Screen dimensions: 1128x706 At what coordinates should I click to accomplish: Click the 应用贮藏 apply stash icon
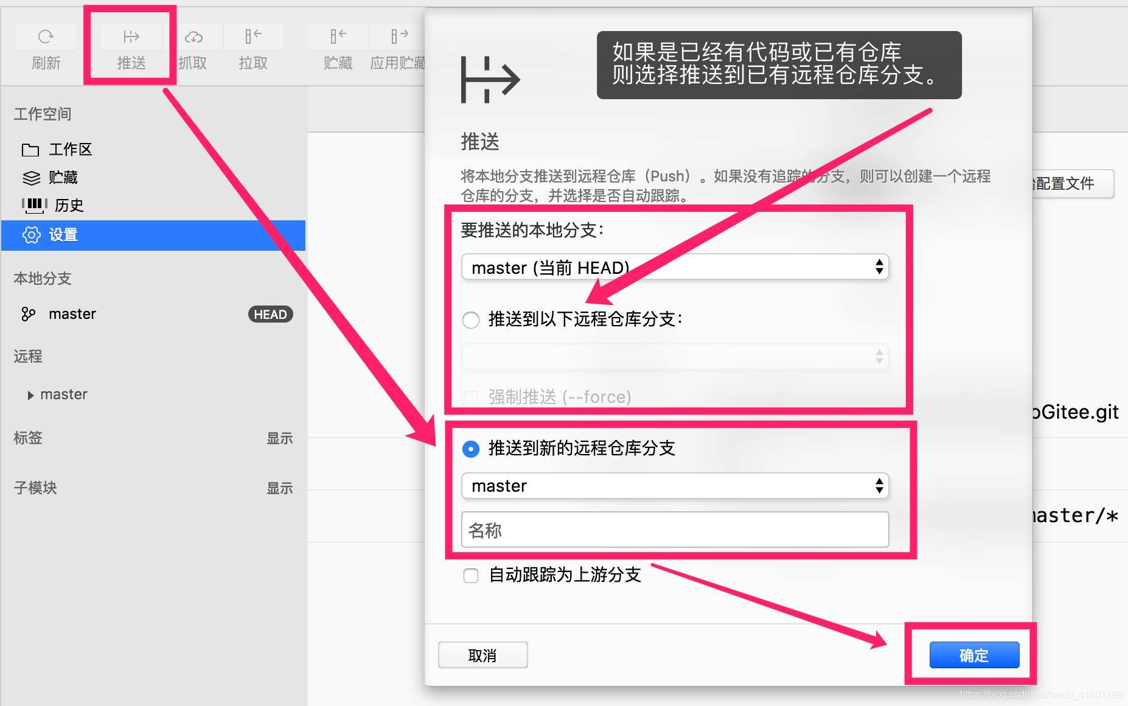click(399, 37)
